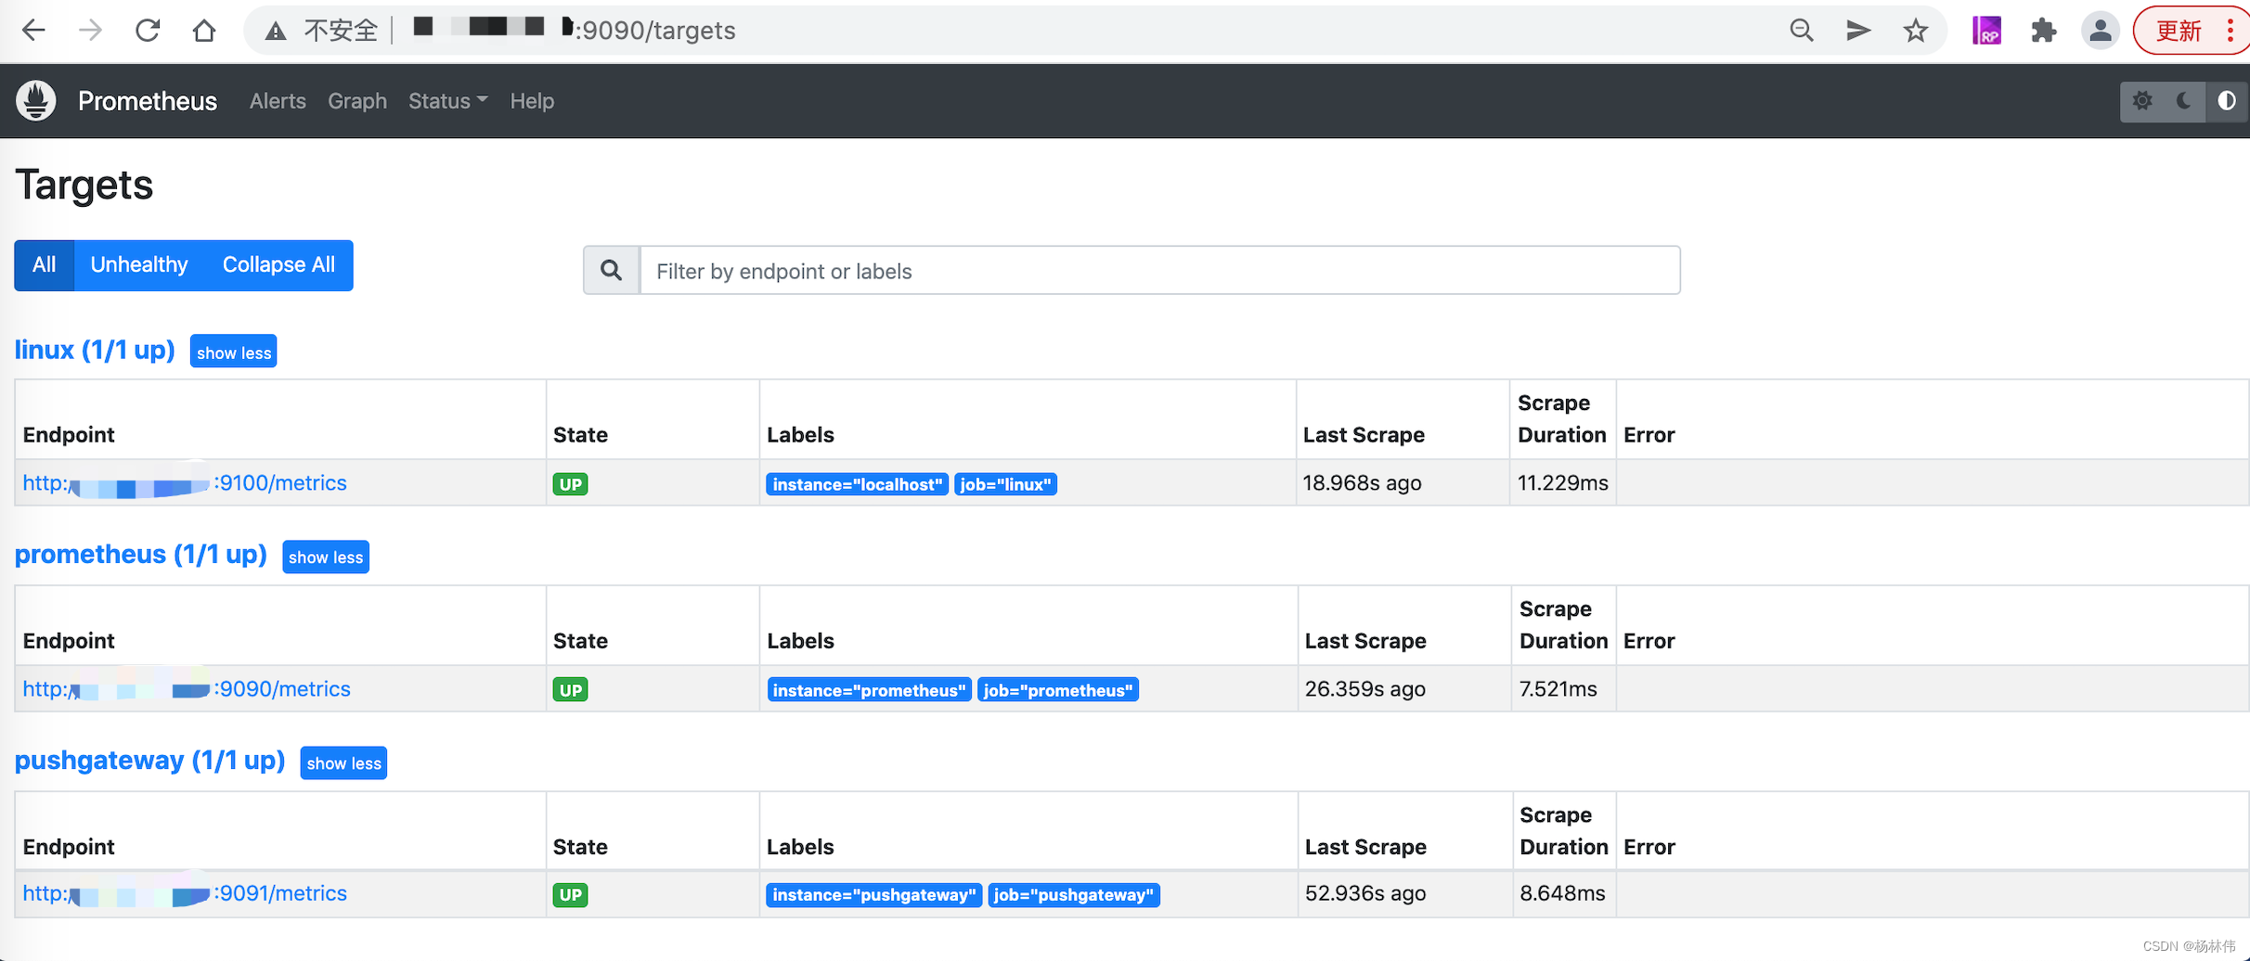Open the browser extensions puzzle icon
The width and height of the screenshot is (2250, 961).
coord(2043,30)
